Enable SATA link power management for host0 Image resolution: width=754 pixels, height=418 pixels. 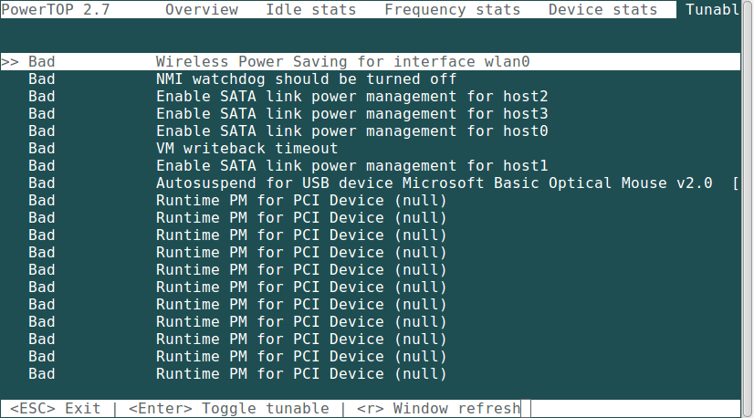(x=351, y=131)
